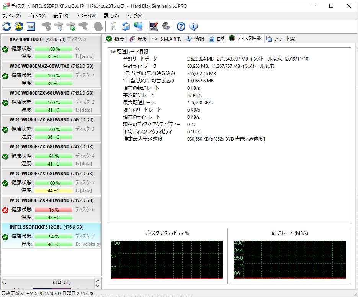Click the last gray disk test toolbar icon
The image size is (358, 297).
click(x=83, y=26)
